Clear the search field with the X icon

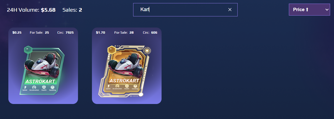230,9
